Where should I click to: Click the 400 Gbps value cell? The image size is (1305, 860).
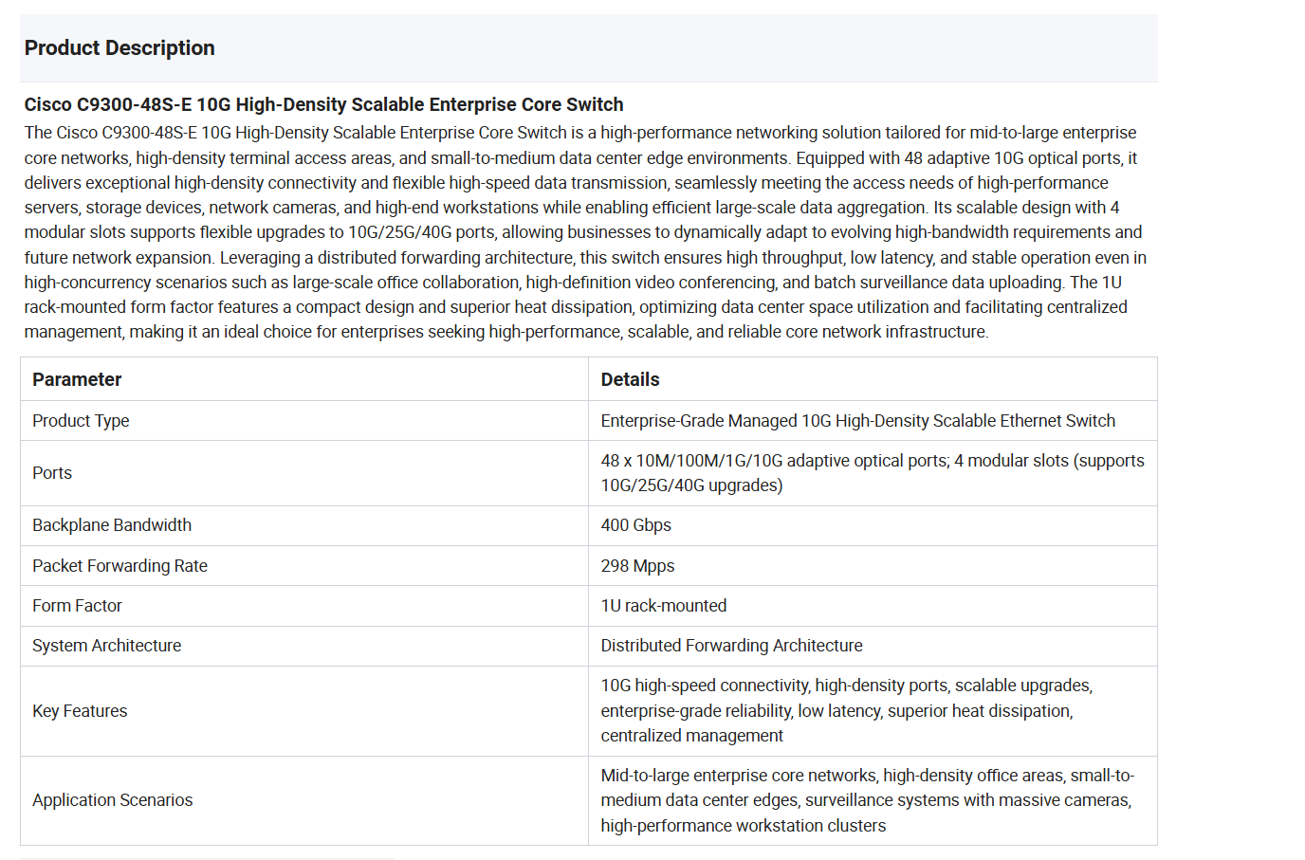[x=635, y=525]
